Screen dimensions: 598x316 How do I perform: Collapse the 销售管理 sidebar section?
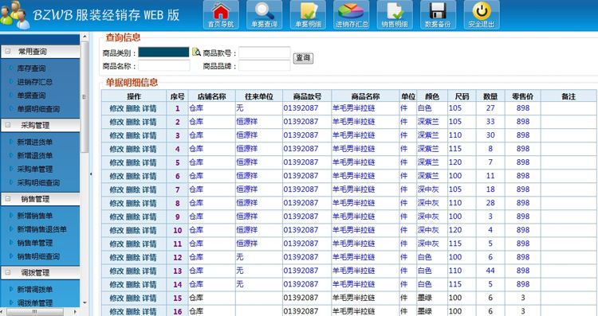tap(8, 199)
